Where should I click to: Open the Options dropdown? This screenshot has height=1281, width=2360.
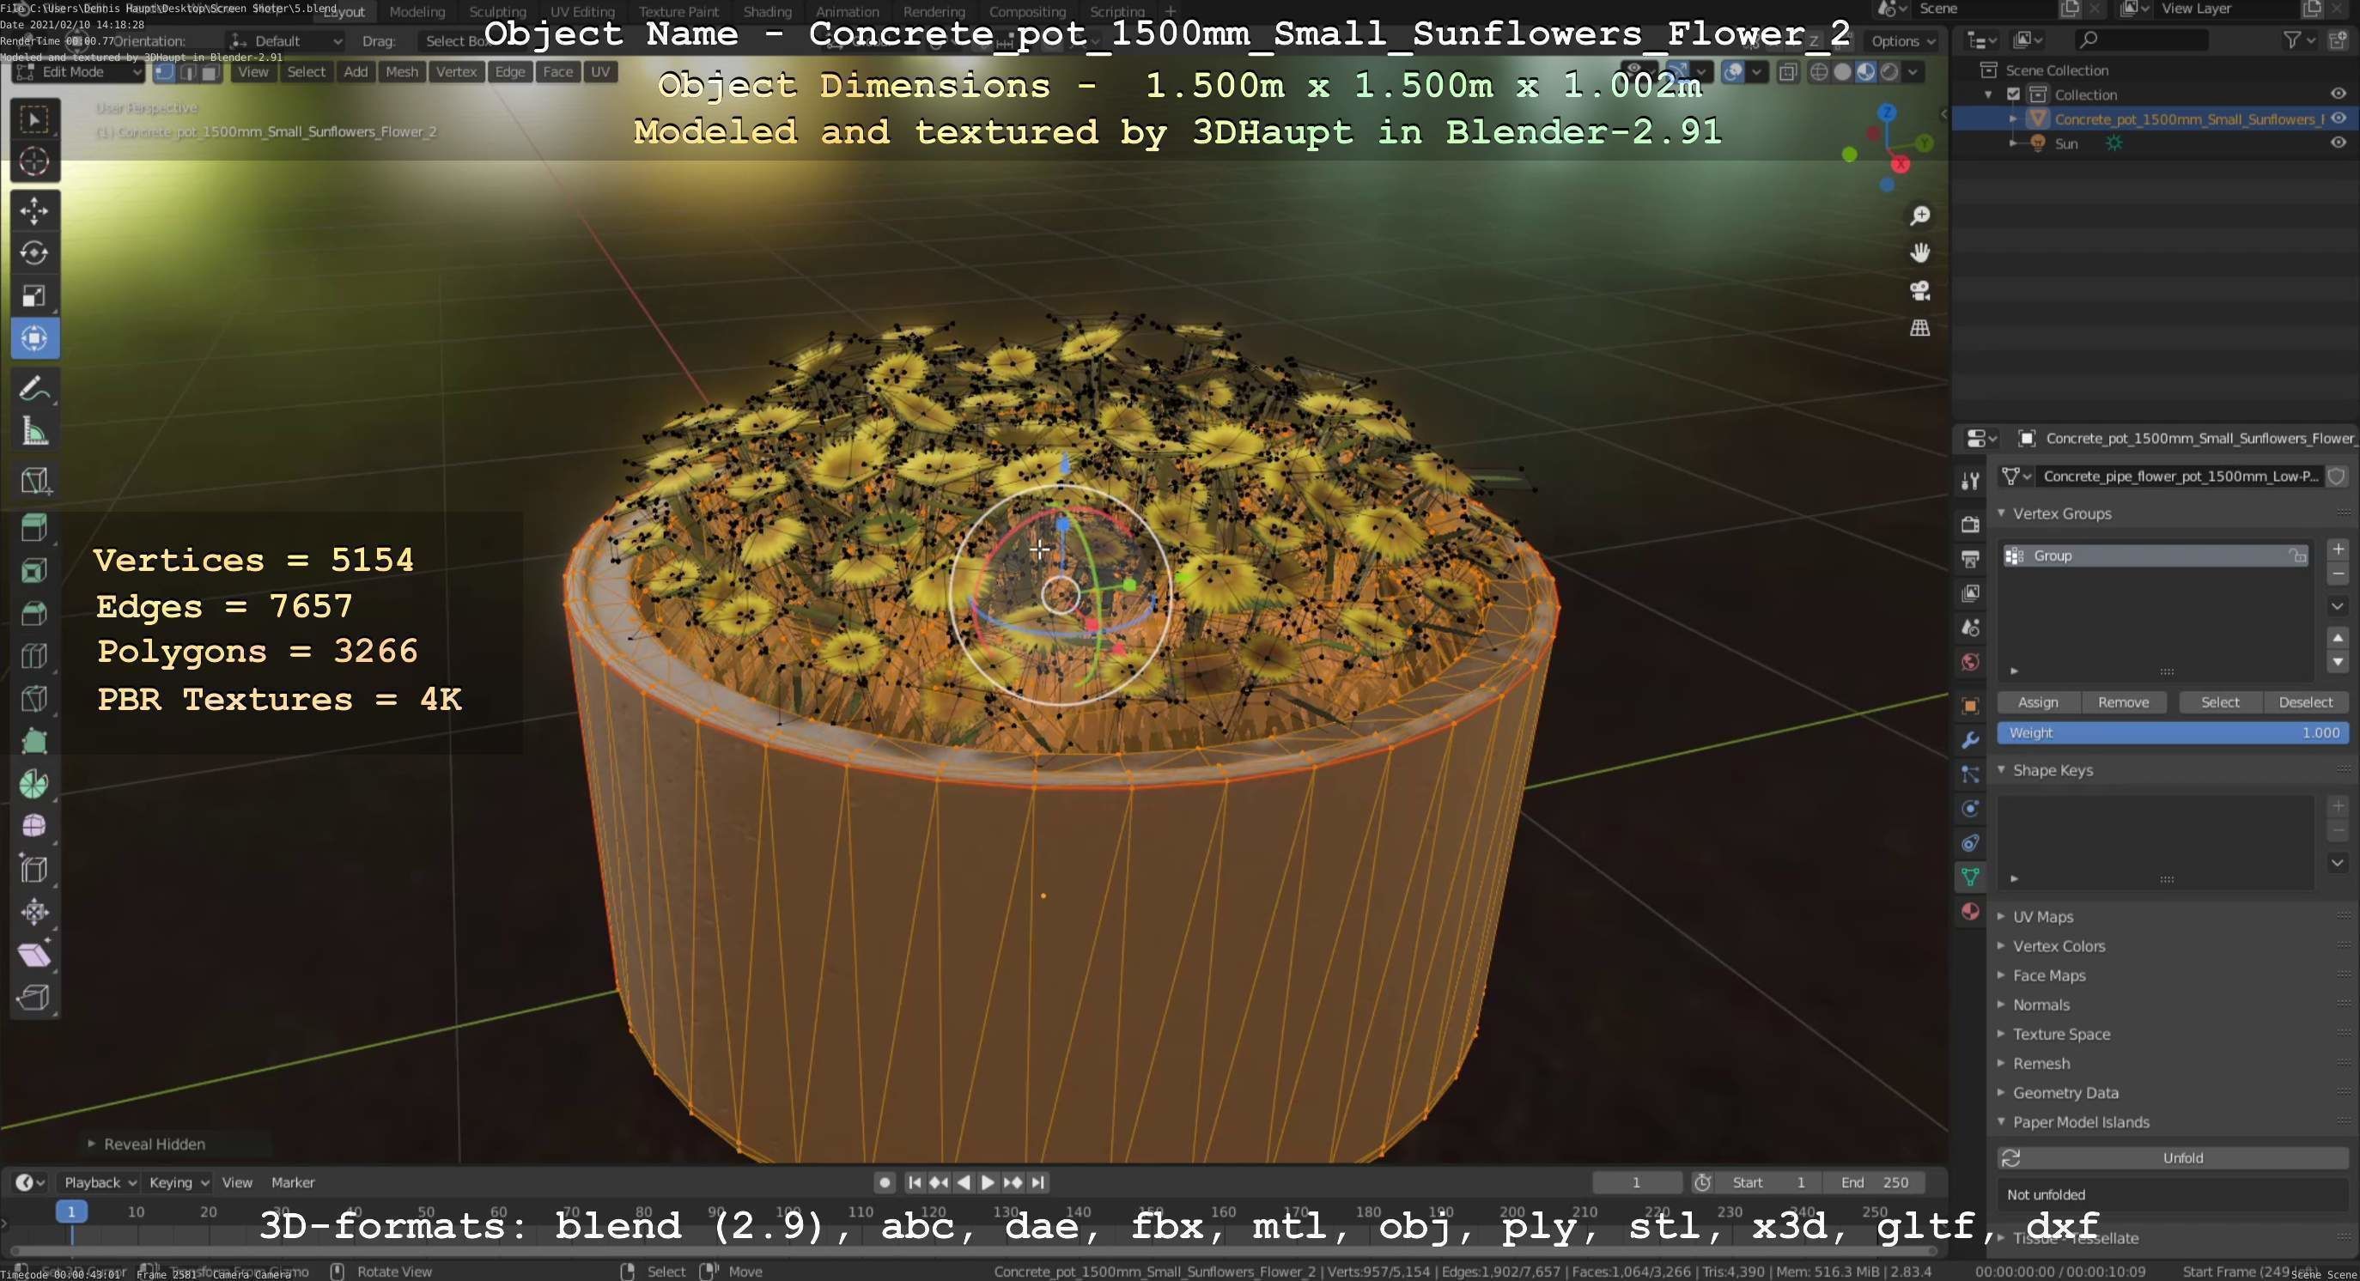(x=1902, y=41)
